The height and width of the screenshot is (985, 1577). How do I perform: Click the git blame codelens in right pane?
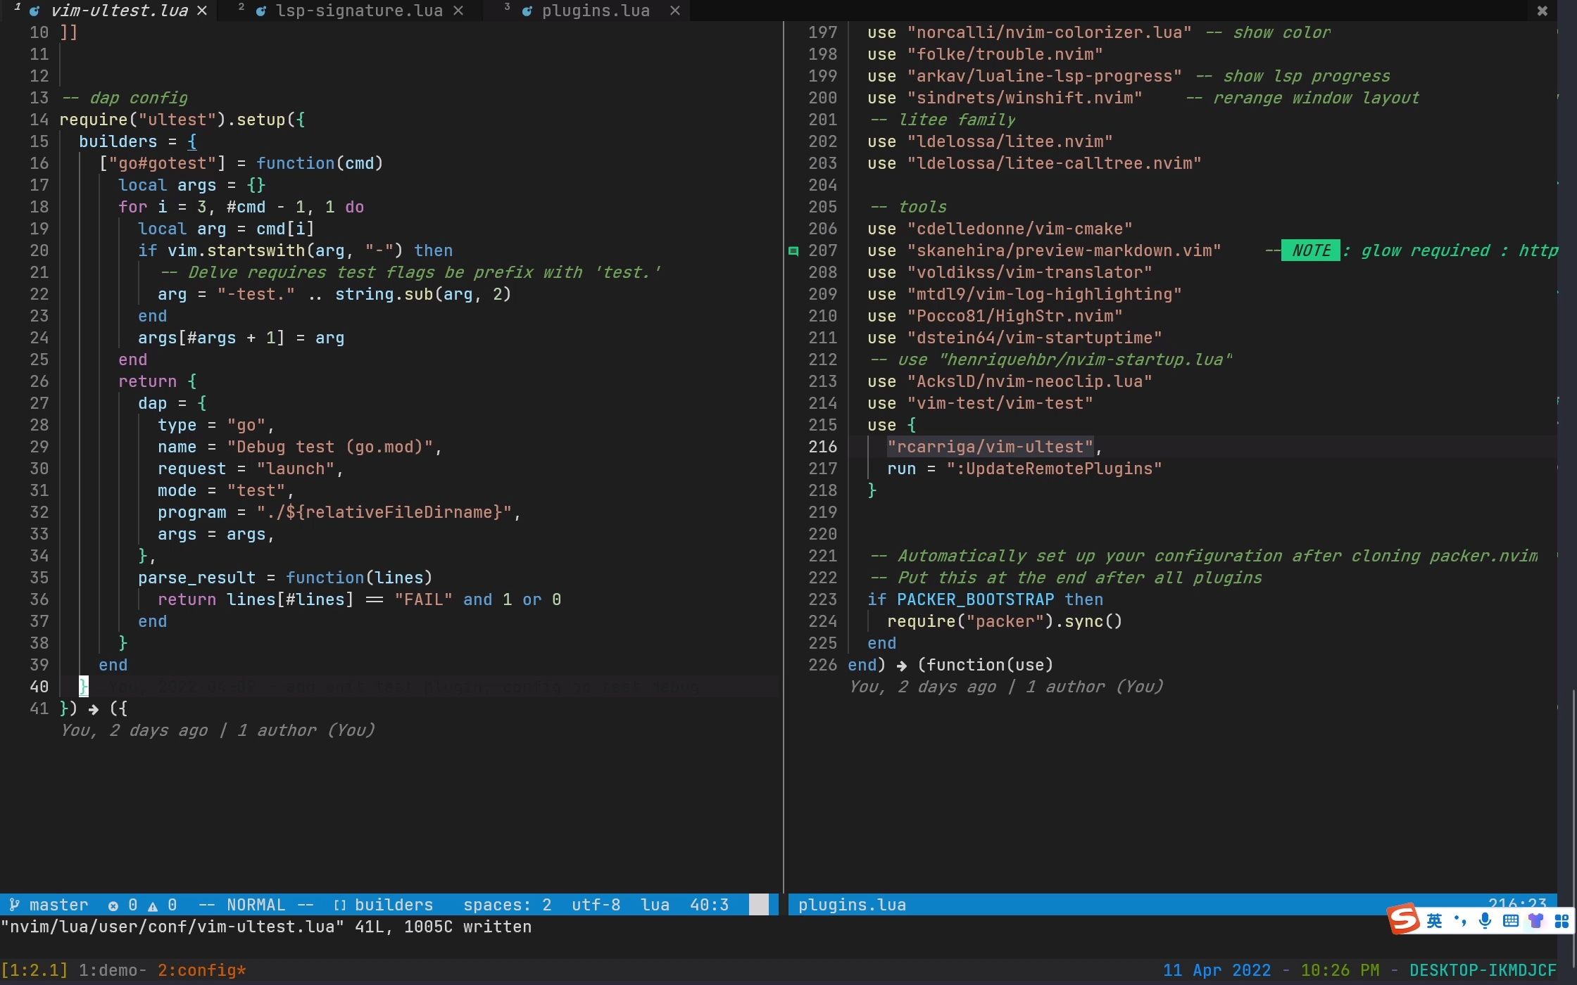point(1006,687)
